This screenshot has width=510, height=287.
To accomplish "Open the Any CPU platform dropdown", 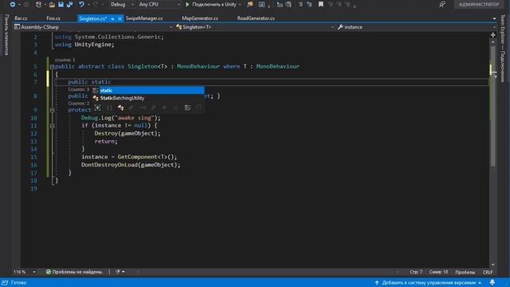I will pyautogui.click(x=159, y=5).
